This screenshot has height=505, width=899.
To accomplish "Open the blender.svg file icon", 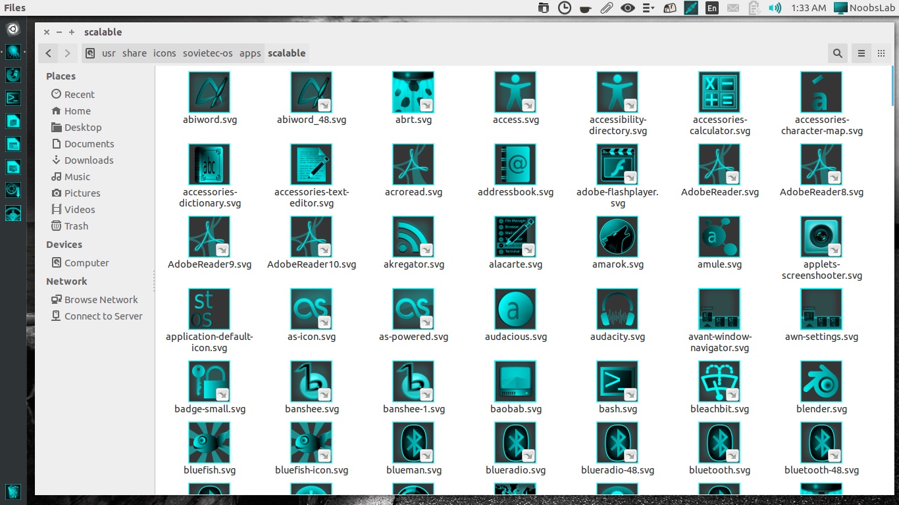I will 821,381.
